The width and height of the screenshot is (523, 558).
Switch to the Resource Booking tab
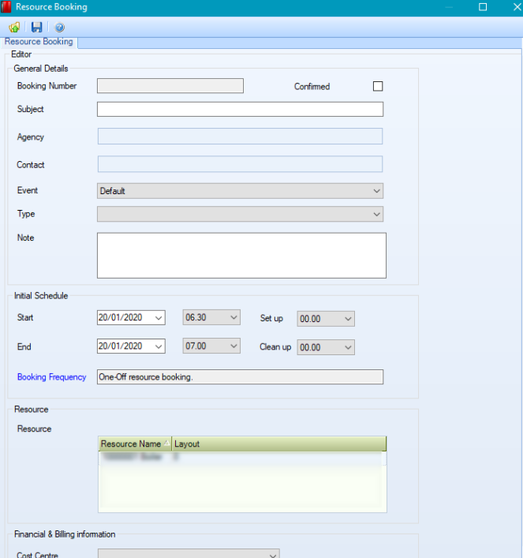(39, 42)
